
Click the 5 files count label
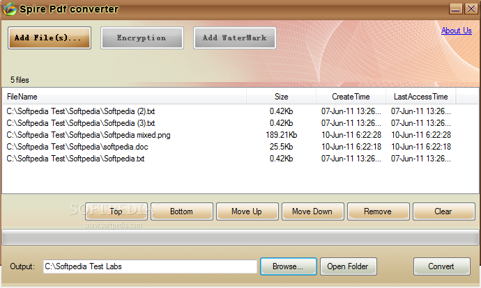(x=20, y=80)
